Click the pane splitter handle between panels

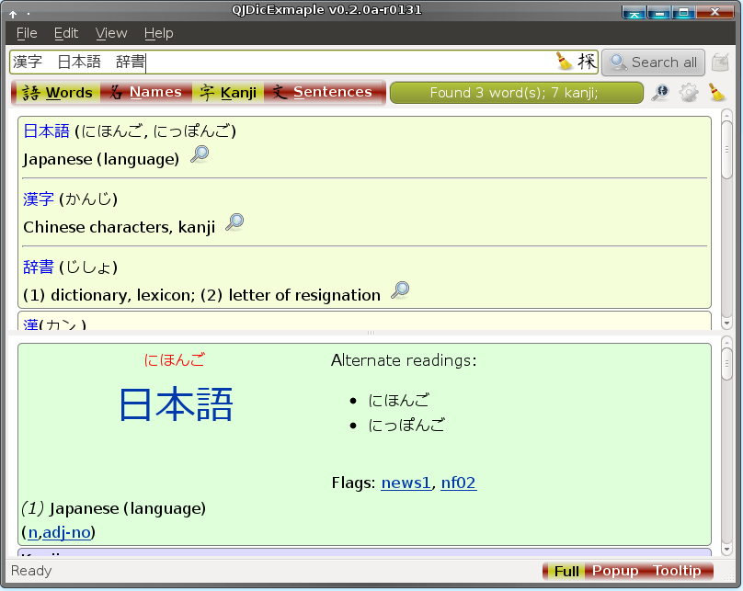[x=371, y=333]
